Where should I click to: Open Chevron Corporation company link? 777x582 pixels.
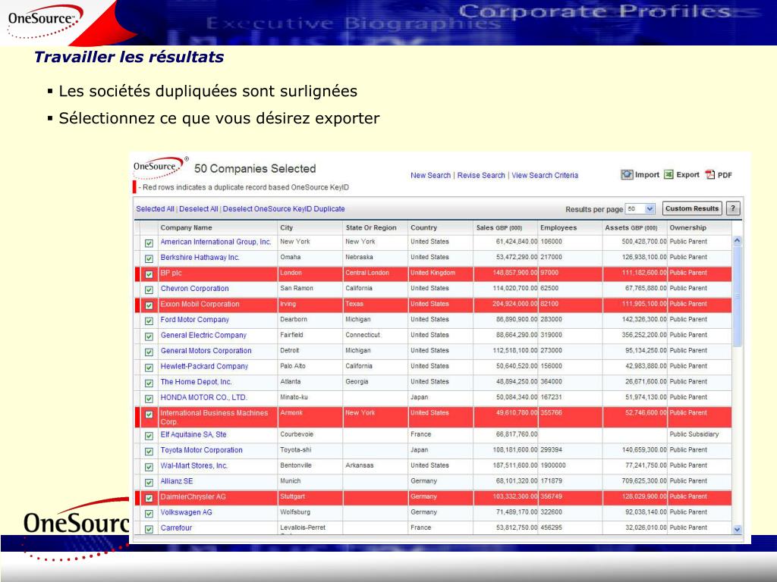194,289
